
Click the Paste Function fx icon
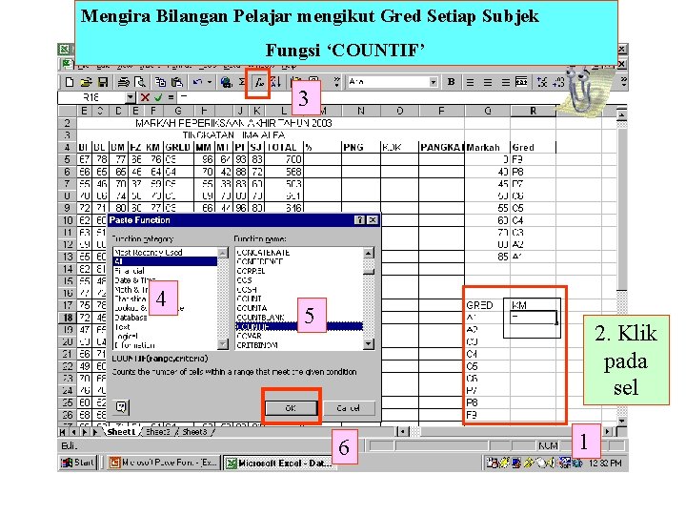pos(259,82)
